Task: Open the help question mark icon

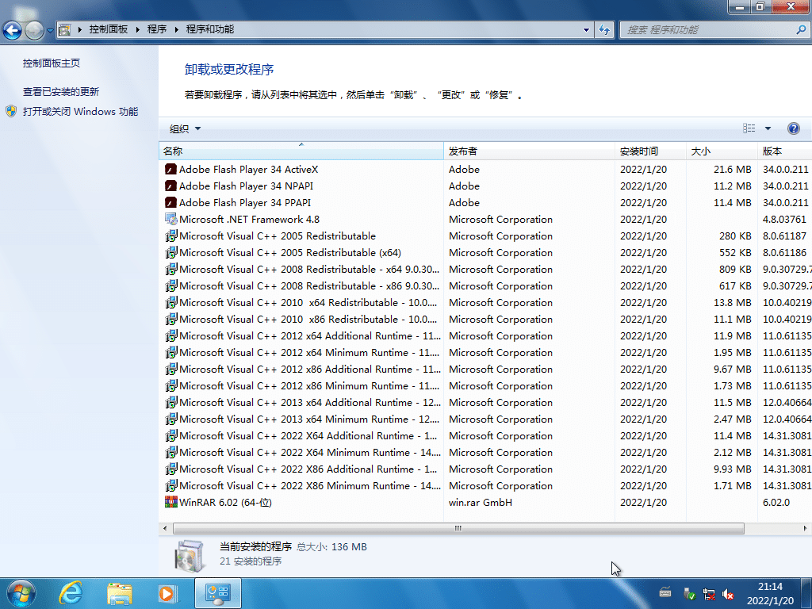Action: pos(793,128)
